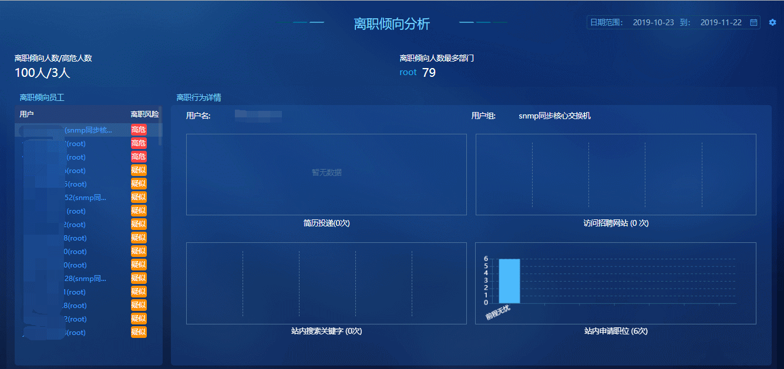784x369 pixels.
Task: Open the settings gear icon
Action: 772,23
